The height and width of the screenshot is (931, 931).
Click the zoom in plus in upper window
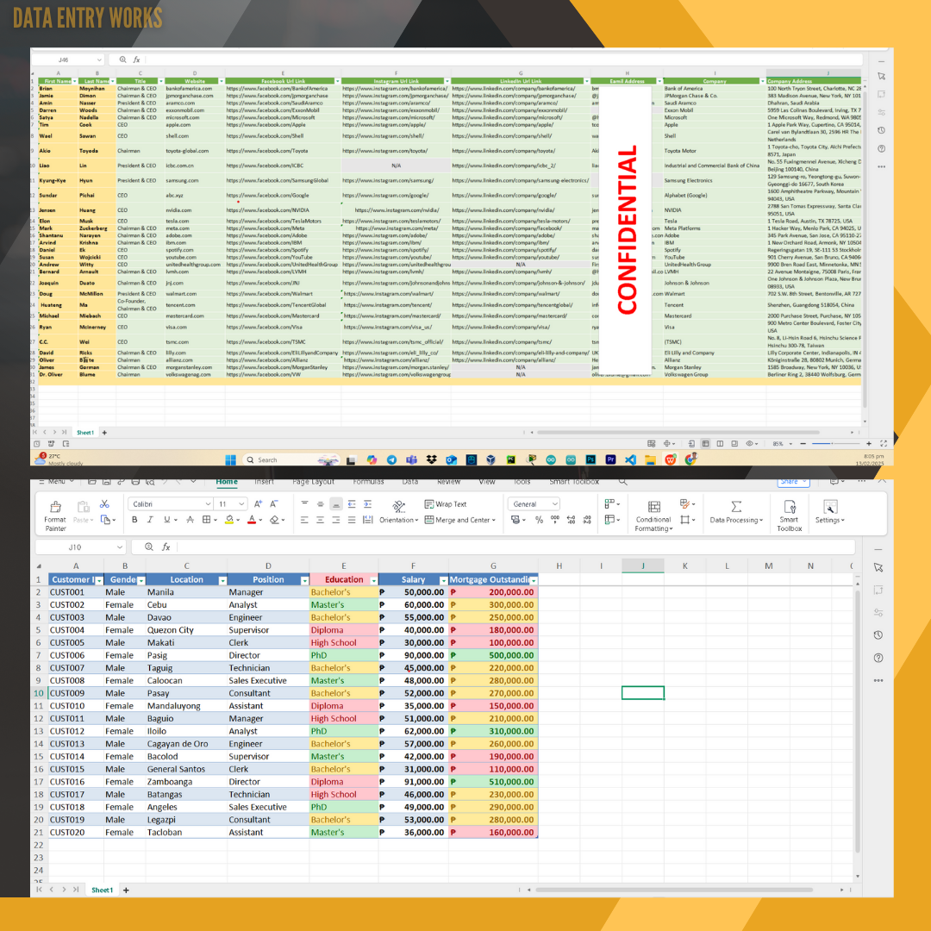coord(869,444)
